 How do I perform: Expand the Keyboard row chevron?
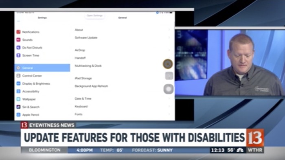click(169, 106)
